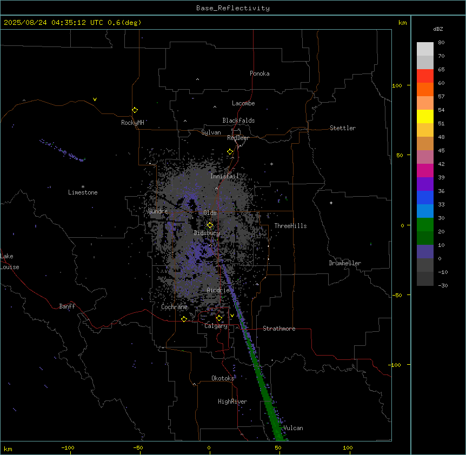Click the yellow V marker northeast of Calgary
Viewport: 466px width, 455px height.
(232, 316)
